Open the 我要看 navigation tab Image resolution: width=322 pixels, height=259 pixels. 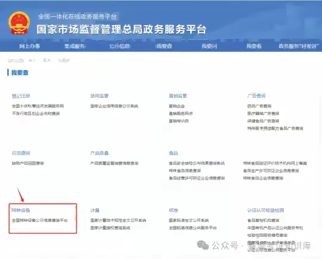254,46
